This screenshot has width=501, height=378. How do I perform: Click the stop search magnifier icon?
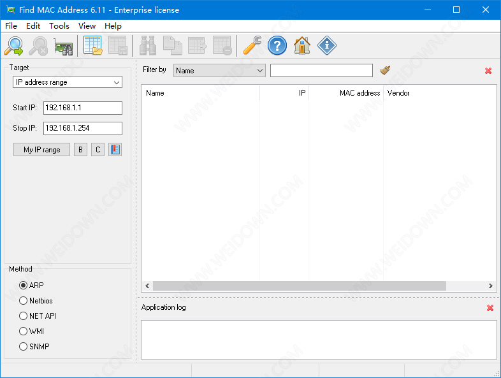pos(38,46)
